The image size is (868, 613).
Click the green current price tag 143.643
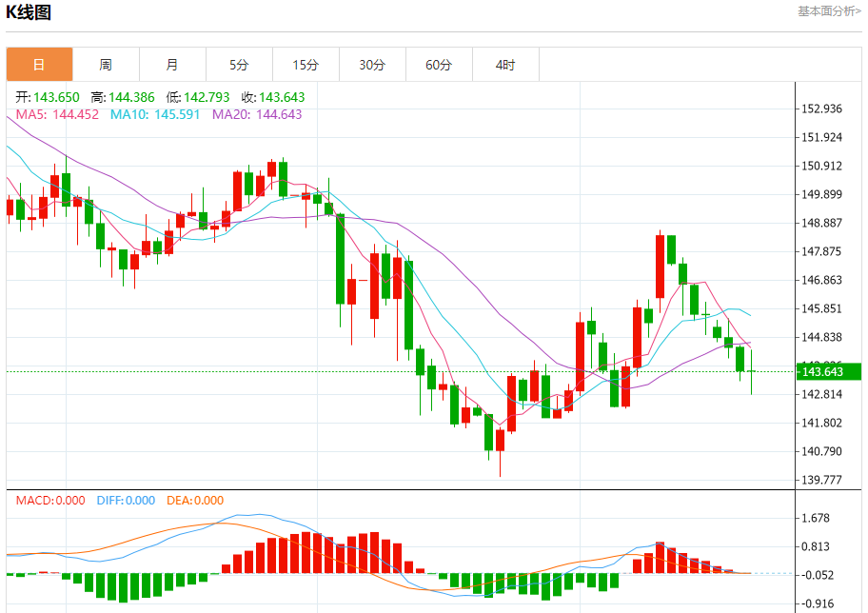(x=829, y=371)
